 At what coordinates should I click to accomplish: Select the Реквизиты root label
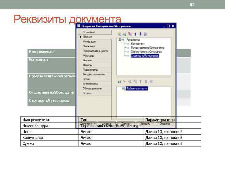tap(133, 40)
